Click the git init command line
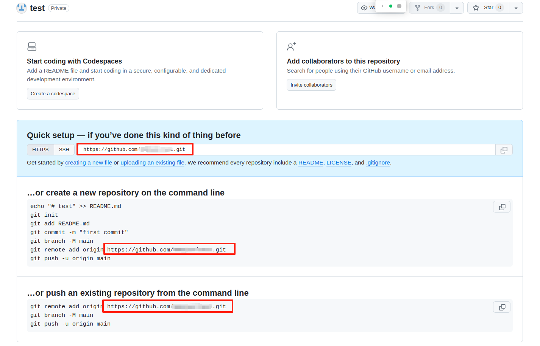This screenshot has height=346, width=540. coord(44,215)
